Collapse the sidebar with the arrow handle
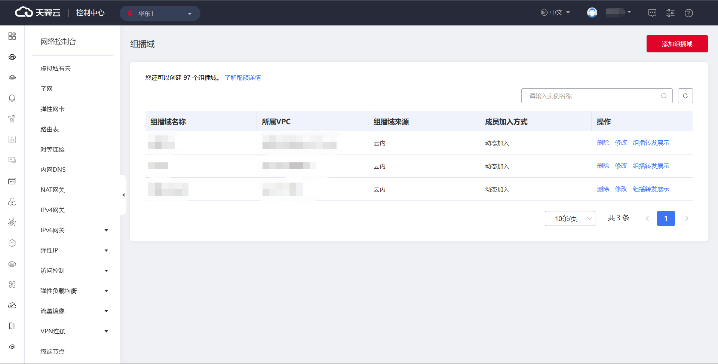Image resolution: width=718 pixels, height=364 pixels. click(x=123, y=195)
